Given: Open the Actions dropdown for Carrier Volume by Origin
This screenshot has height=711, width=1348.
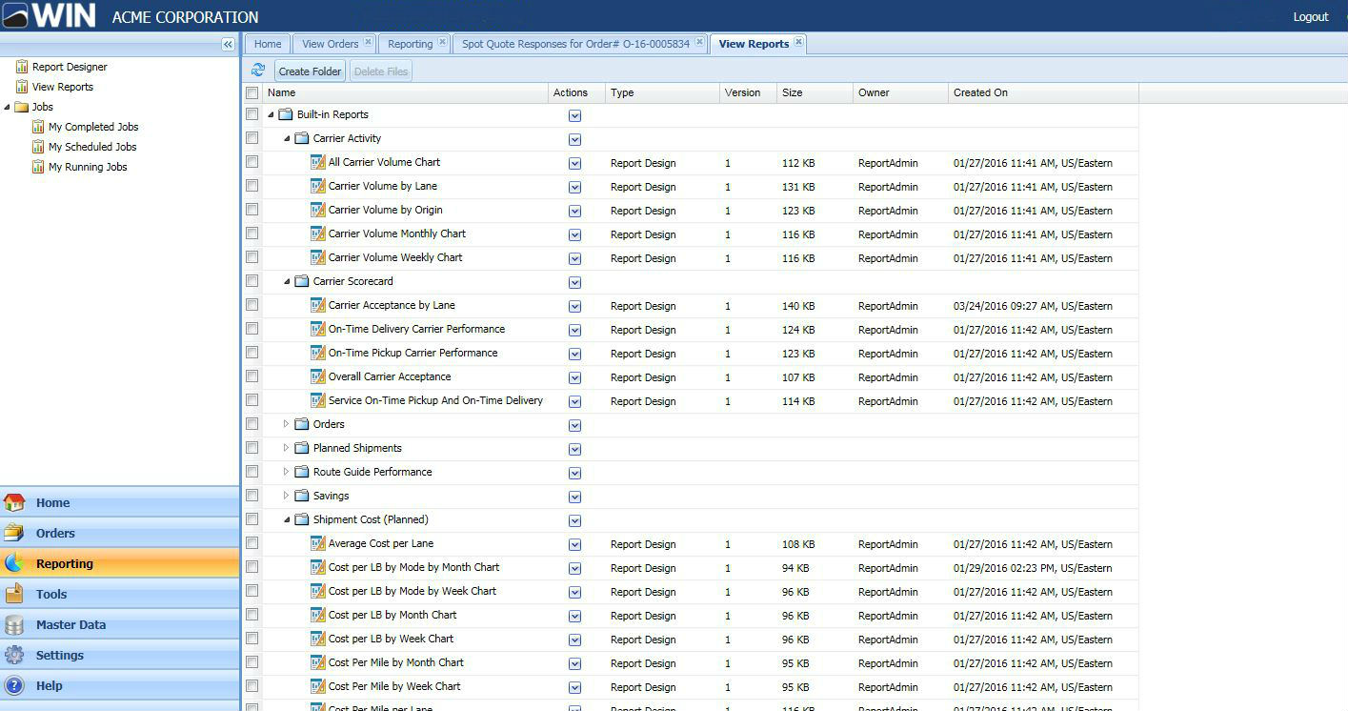Looking at the screenshot, I should point(574,211).
